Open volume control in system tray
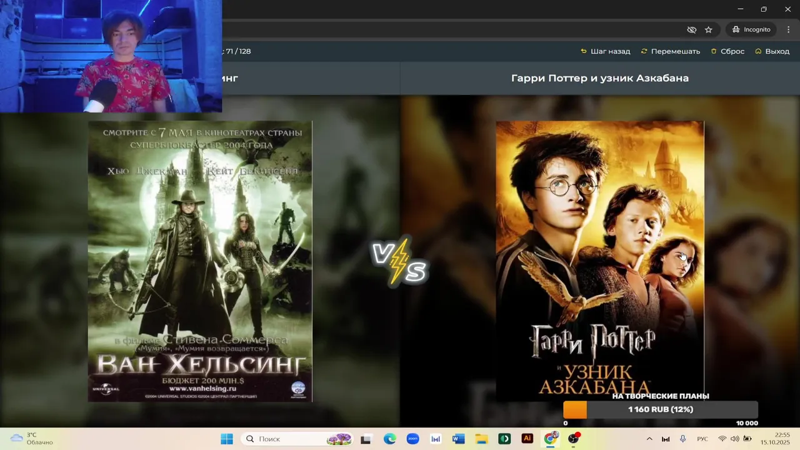The width and height of the screenshot is (800, 450). 735,439
